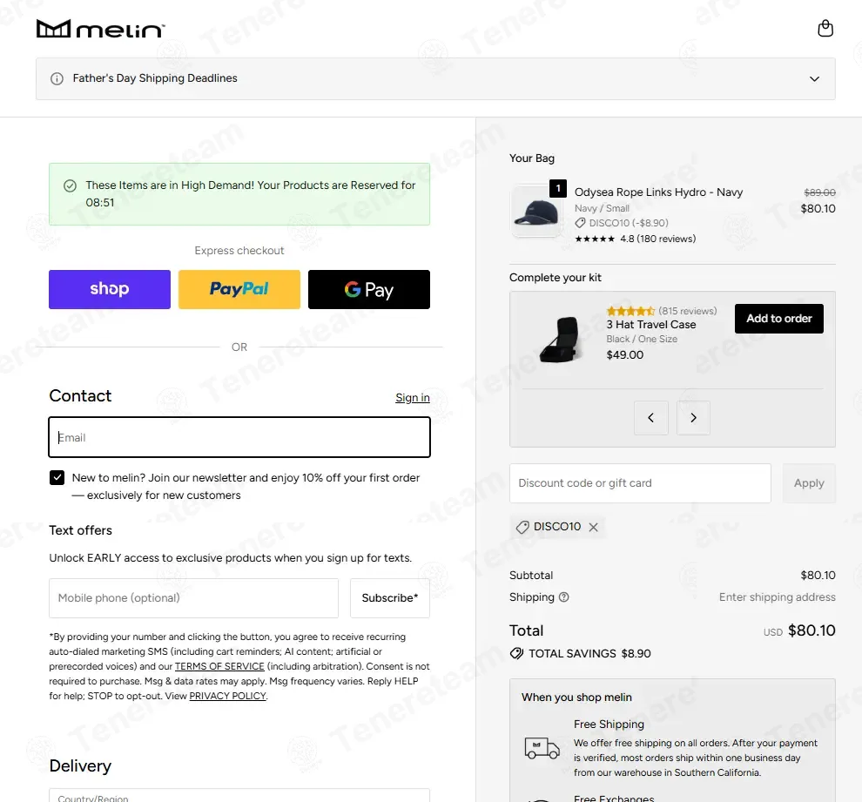Click the shipping help question icon
Screen dimensions: 862x802
563,597
